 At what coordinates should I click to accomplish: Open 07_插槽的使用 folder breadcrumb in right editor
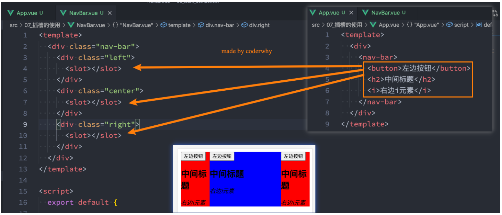[x=342, y=25]
